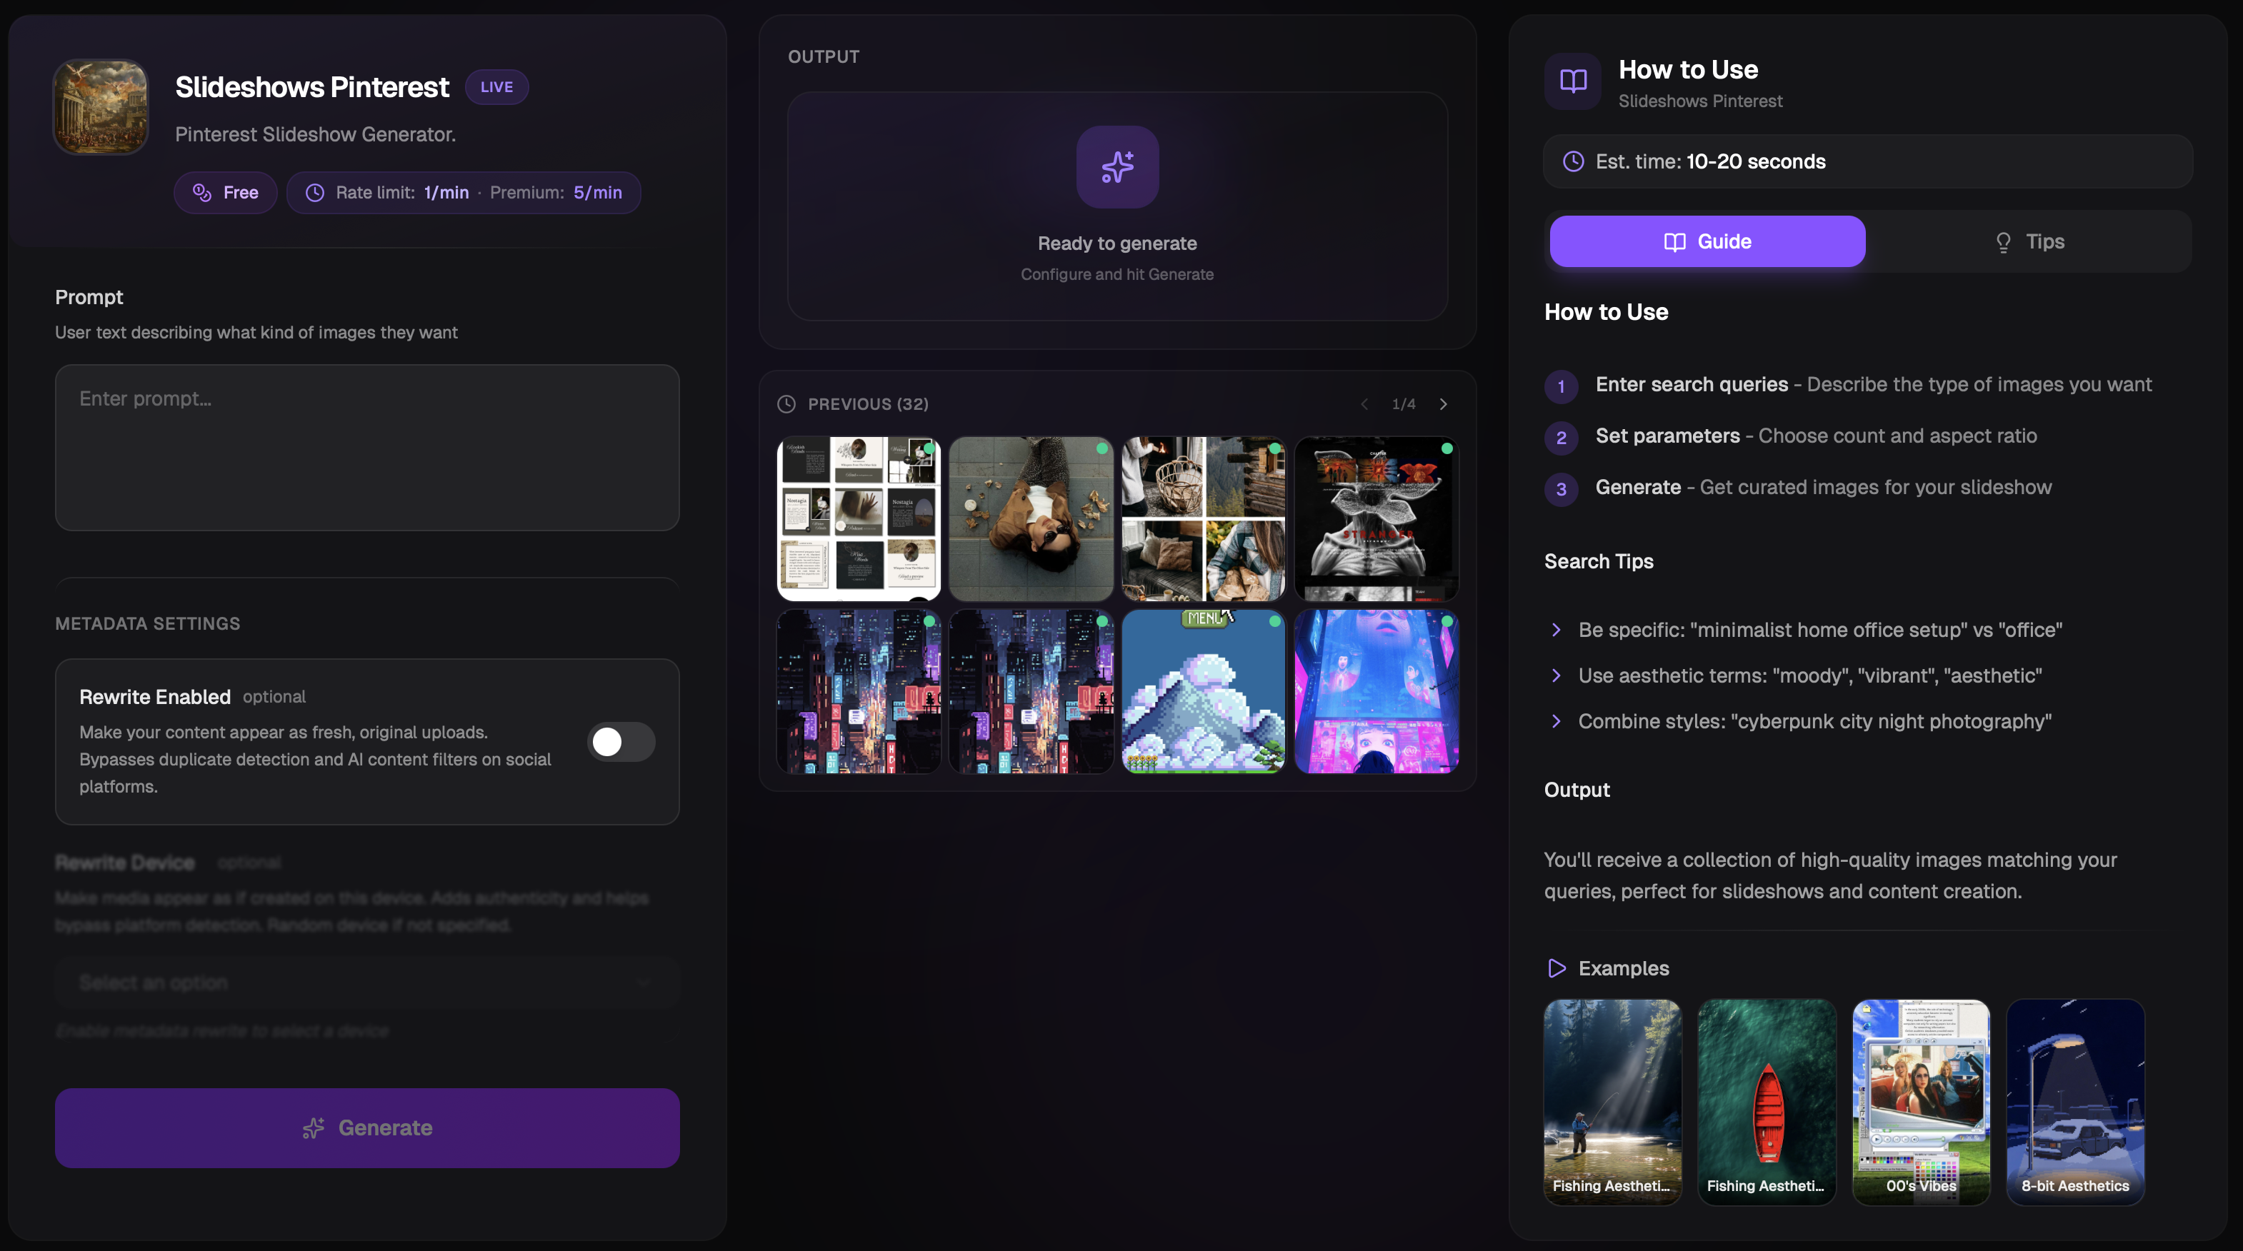The image size is (2243, 1251).
Task: Click the sparkle icon in the Ready to generate area
Action: (x=1117, y=167)
